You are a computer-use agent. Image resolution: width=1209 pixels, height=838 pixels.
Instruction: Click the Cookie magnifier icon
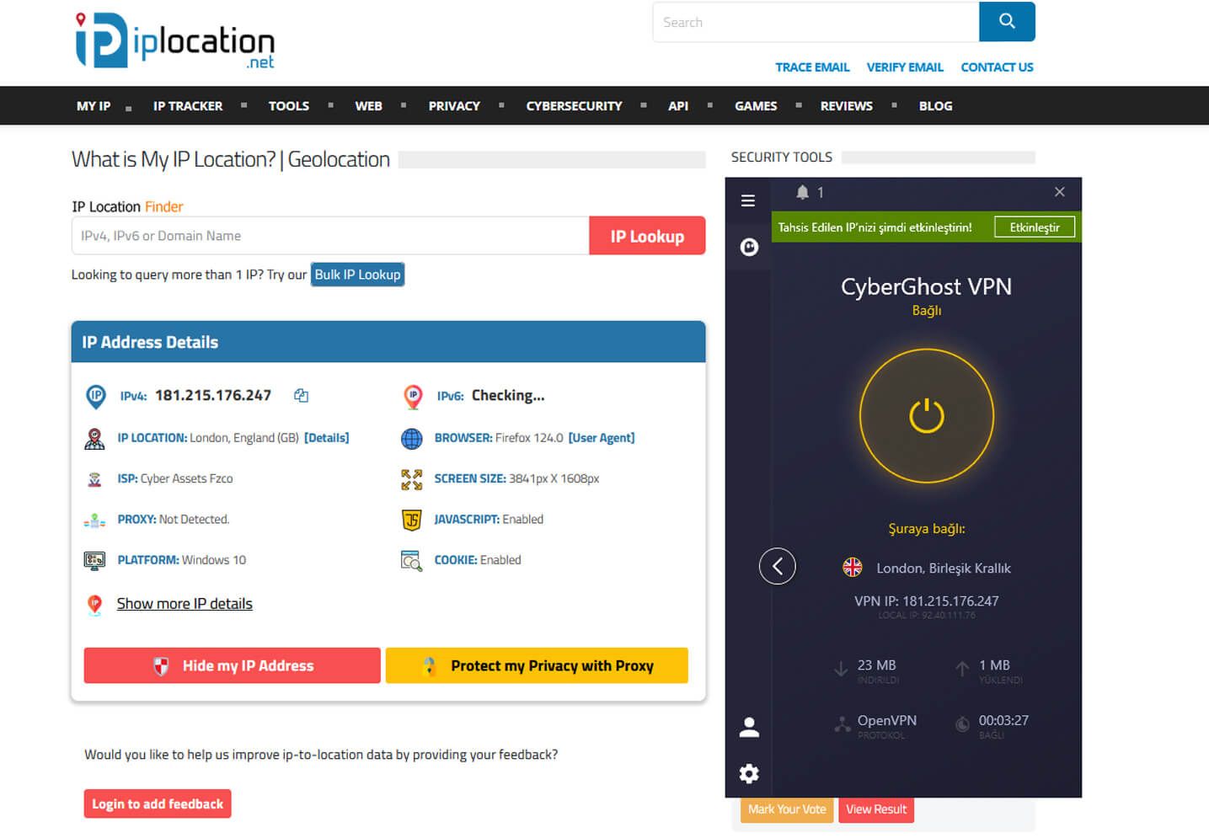pyautogui.click(x=412, y=561)
